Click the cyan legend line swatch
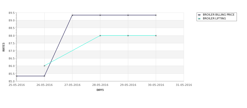Image resolution: width=247 pixels, height=108 pixels. (x=199, y=19)
